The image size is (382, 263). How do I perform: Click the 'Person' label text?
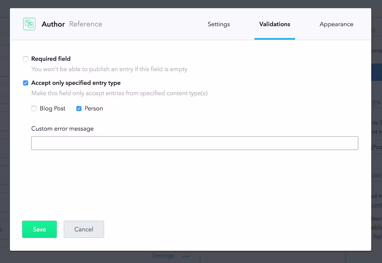pos(94,108)
